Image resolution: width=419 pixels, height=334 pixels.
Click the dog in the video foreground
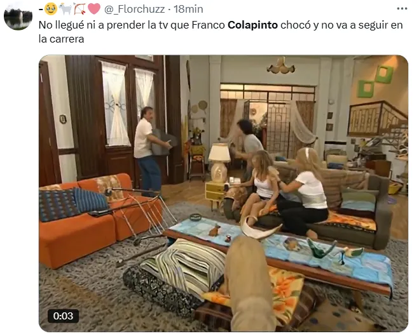point(250,283)
